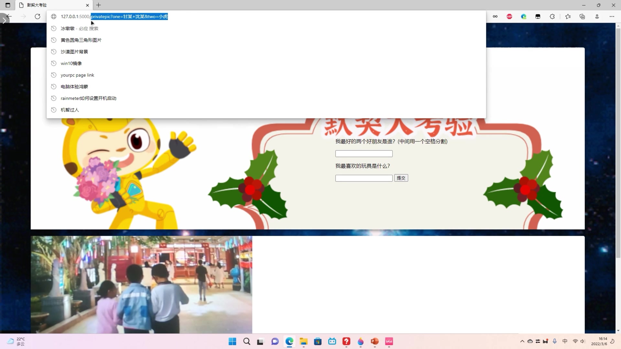Open the infinity-symbol extension icon

495,16
